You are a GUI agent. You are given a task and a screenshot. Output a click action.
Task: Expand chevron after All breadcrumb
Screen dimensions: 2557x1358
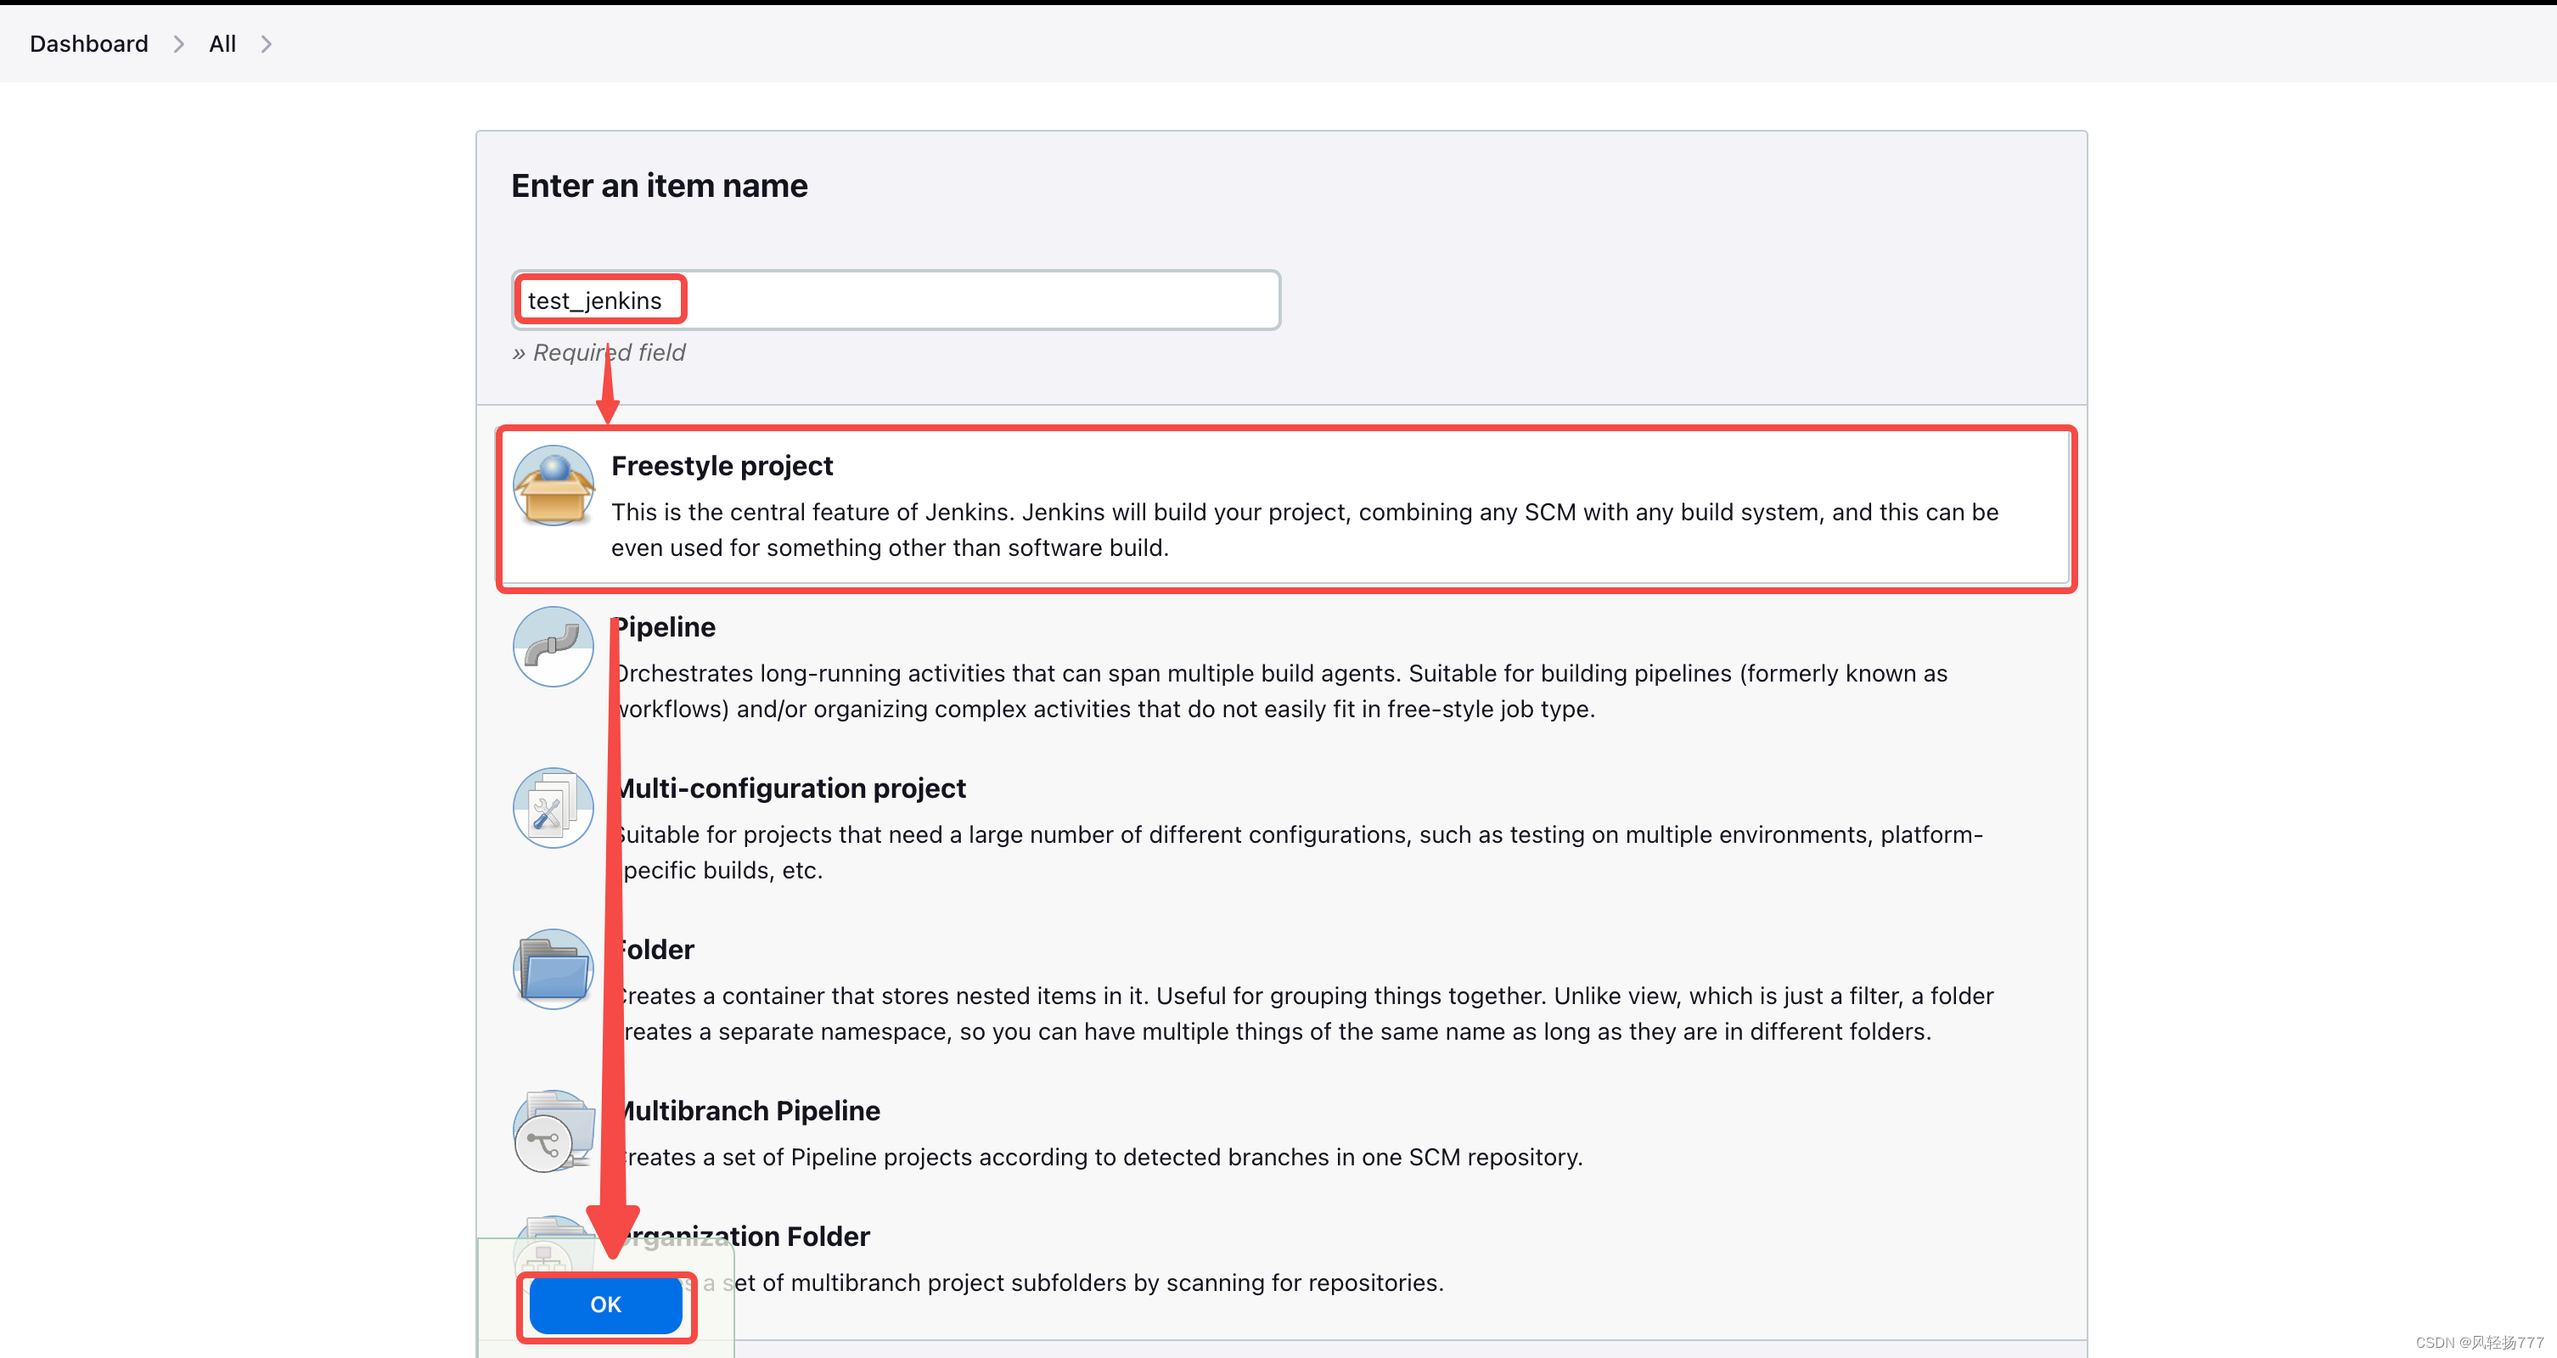click(266, 45)
